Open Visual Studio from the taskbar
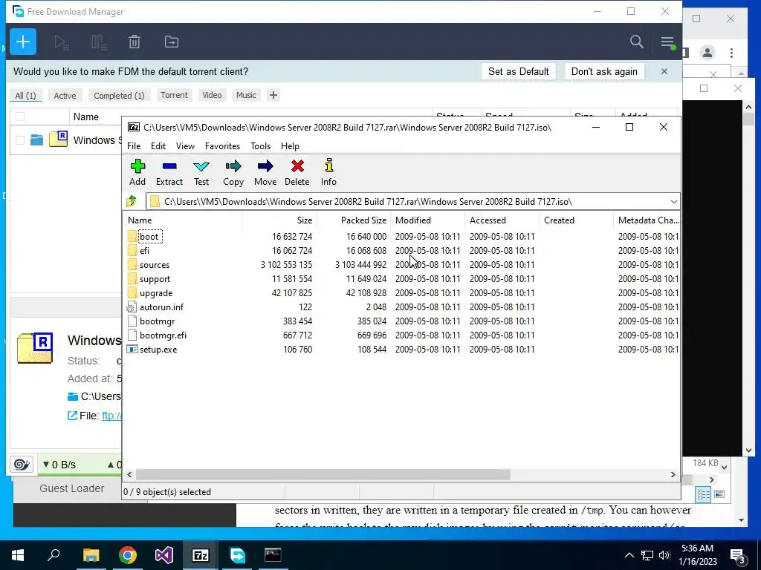761x570 pixels. point(164,555)
